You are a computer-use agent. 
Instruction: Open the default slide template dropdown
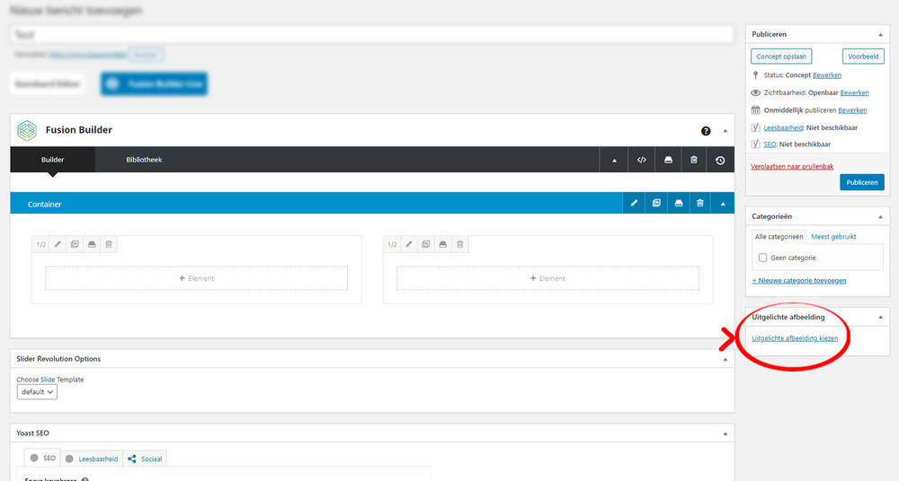(37, 391)
